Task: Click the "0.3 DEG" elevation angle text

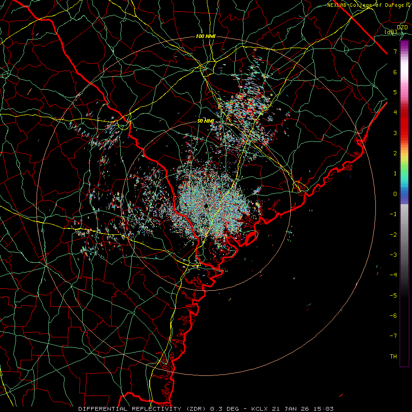Action: [x=225, y=409]
